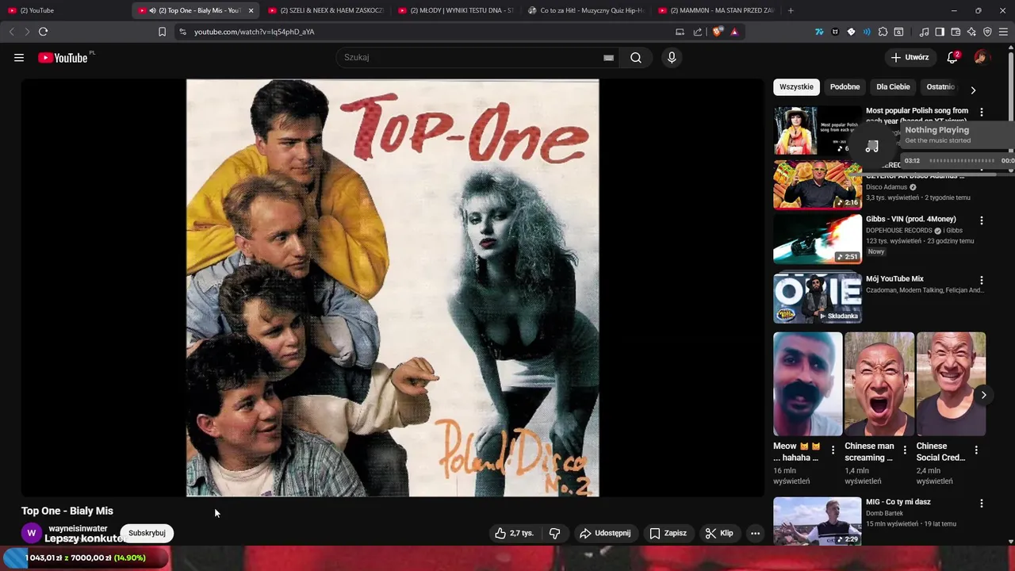Show next Shorts with the arrow button
This screenshot has height=571, width=1015.
(983, 395)
